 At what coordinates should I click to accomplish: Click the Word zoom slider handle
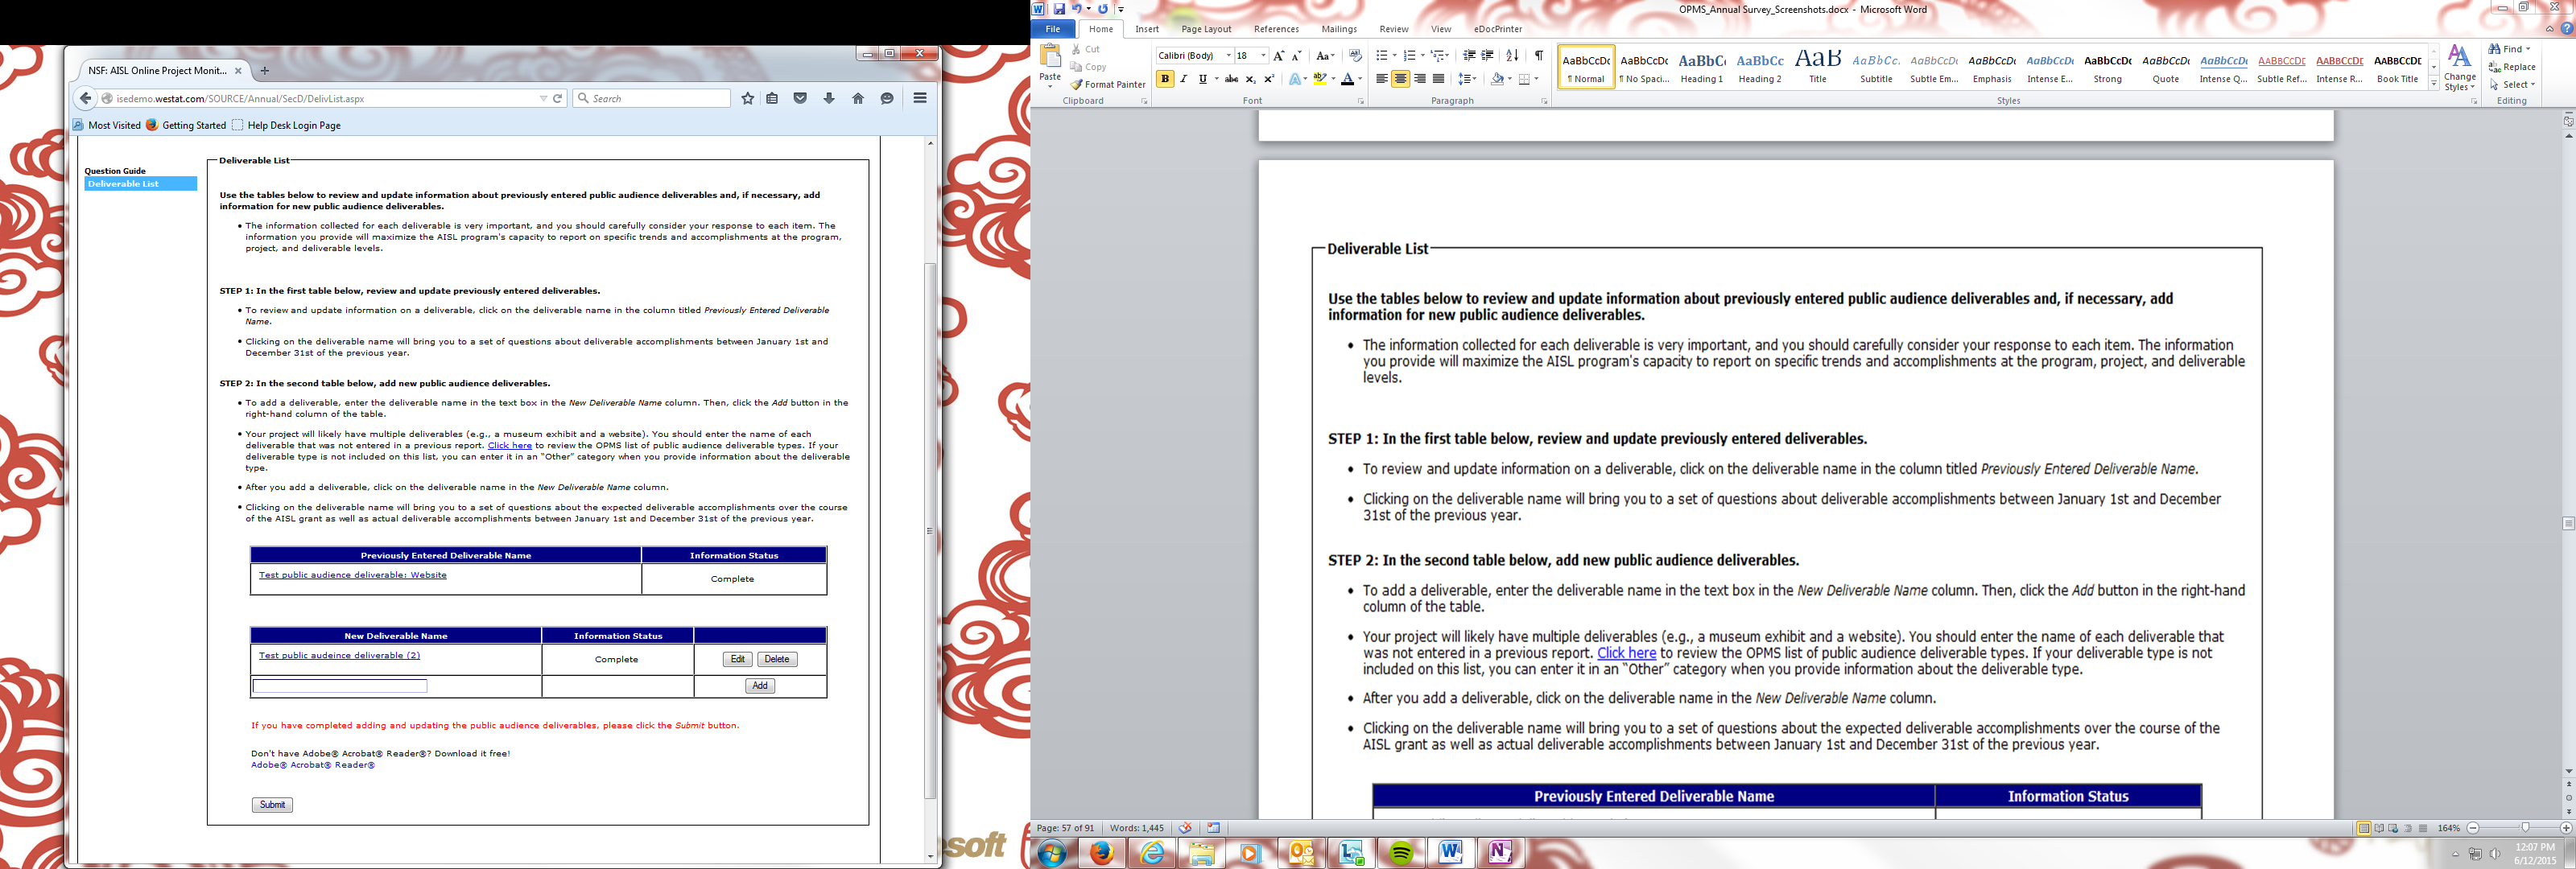point(2525,828)
